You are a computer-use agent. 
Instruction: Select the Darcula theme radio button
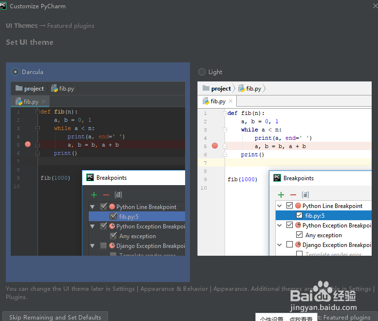pyautogui.click(x=15, y=72)
